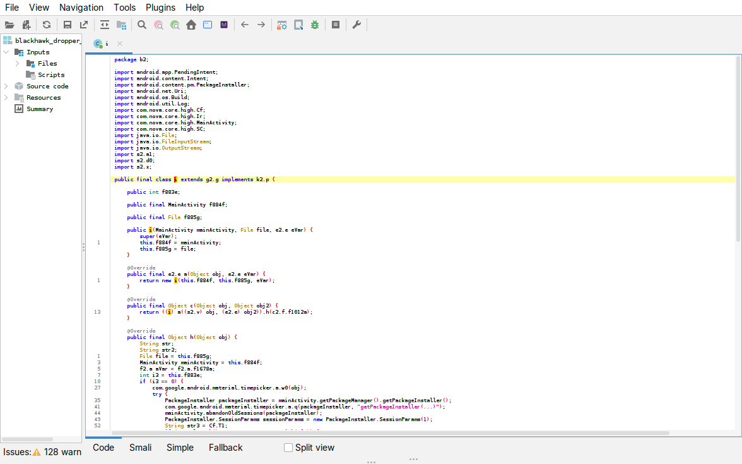Switch to the Simple view tab

click(180, 448)
